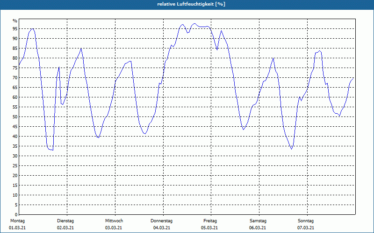Image resolution: width=374 pixels, height=233 pixels.
Task: Click the y-axis value 5 just above 0
Action: pos(16,205)
